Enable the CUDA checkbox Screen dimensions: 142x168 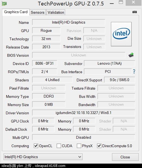coord(59,146)
